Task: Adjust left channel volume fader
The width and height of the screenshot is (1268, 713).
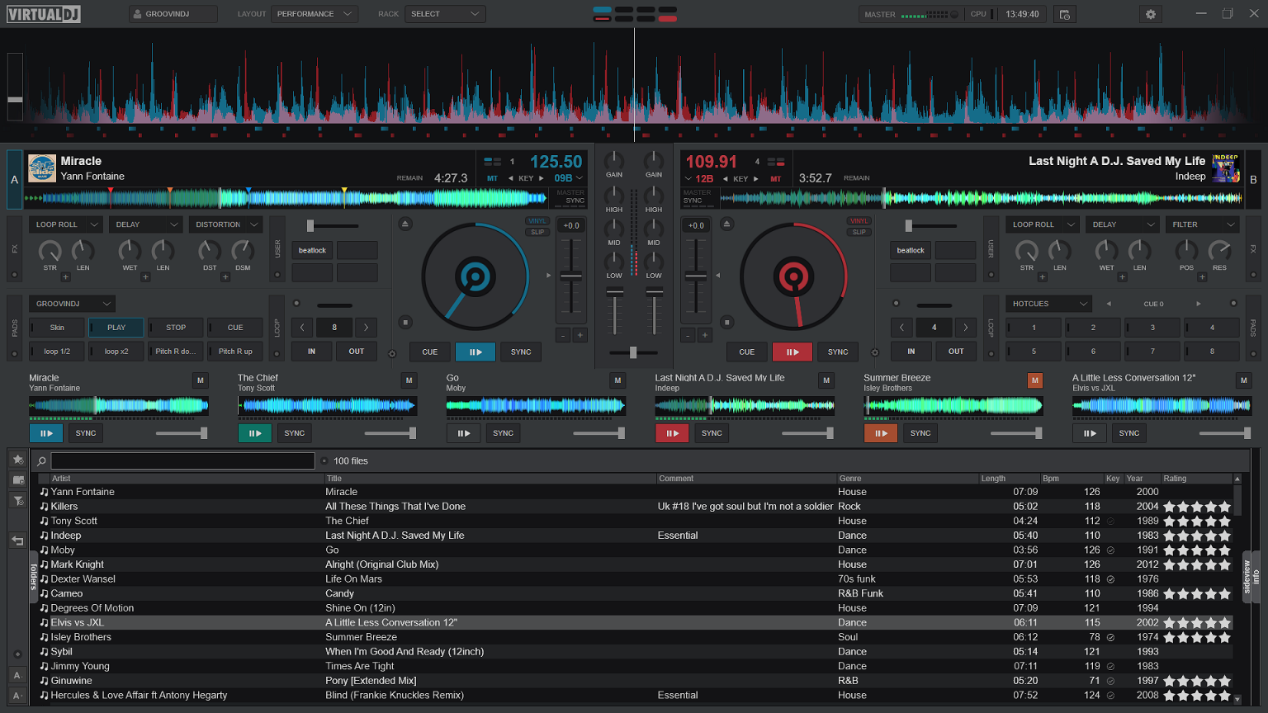Action: coord(615,292)
